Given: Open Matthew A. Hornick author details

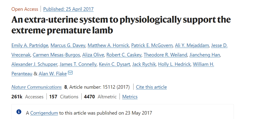Looking at the screenshot, I should point(108,45).
